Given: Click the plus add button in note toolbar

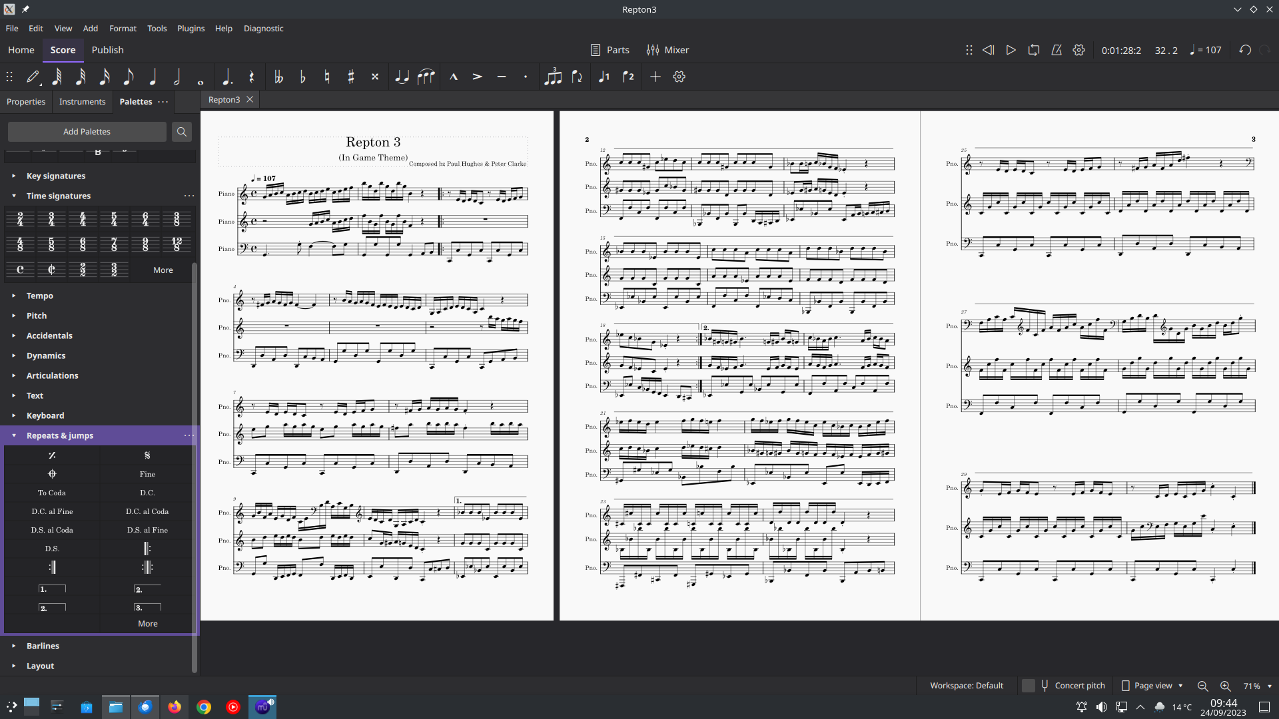Looking at the screenshot, I should pos(655,77).
